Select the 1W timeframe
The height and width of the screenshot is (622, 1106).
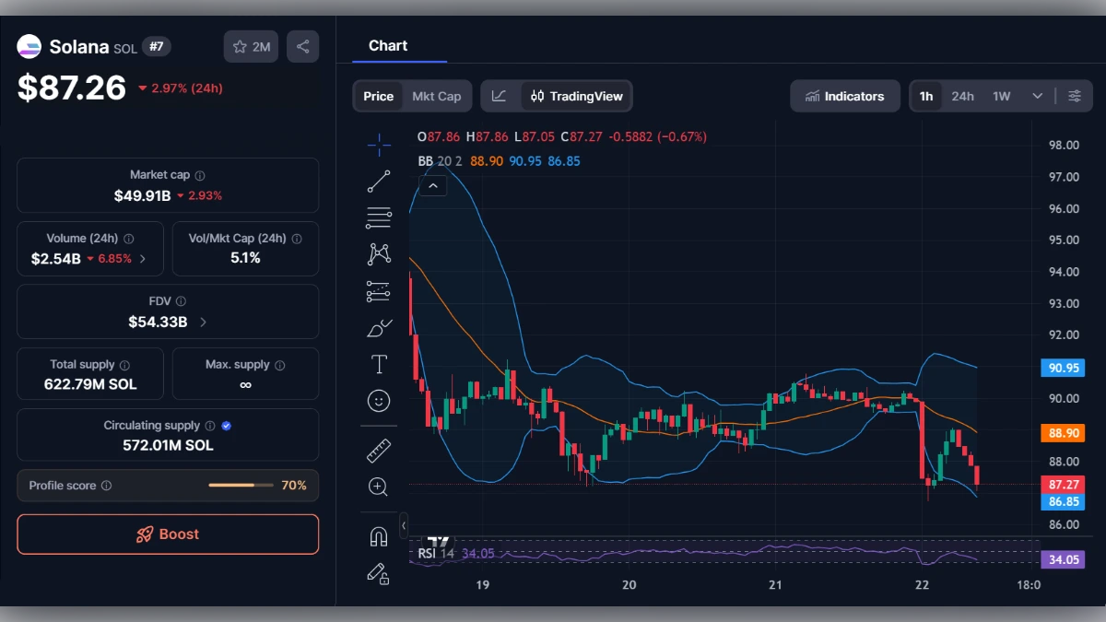1000,95
